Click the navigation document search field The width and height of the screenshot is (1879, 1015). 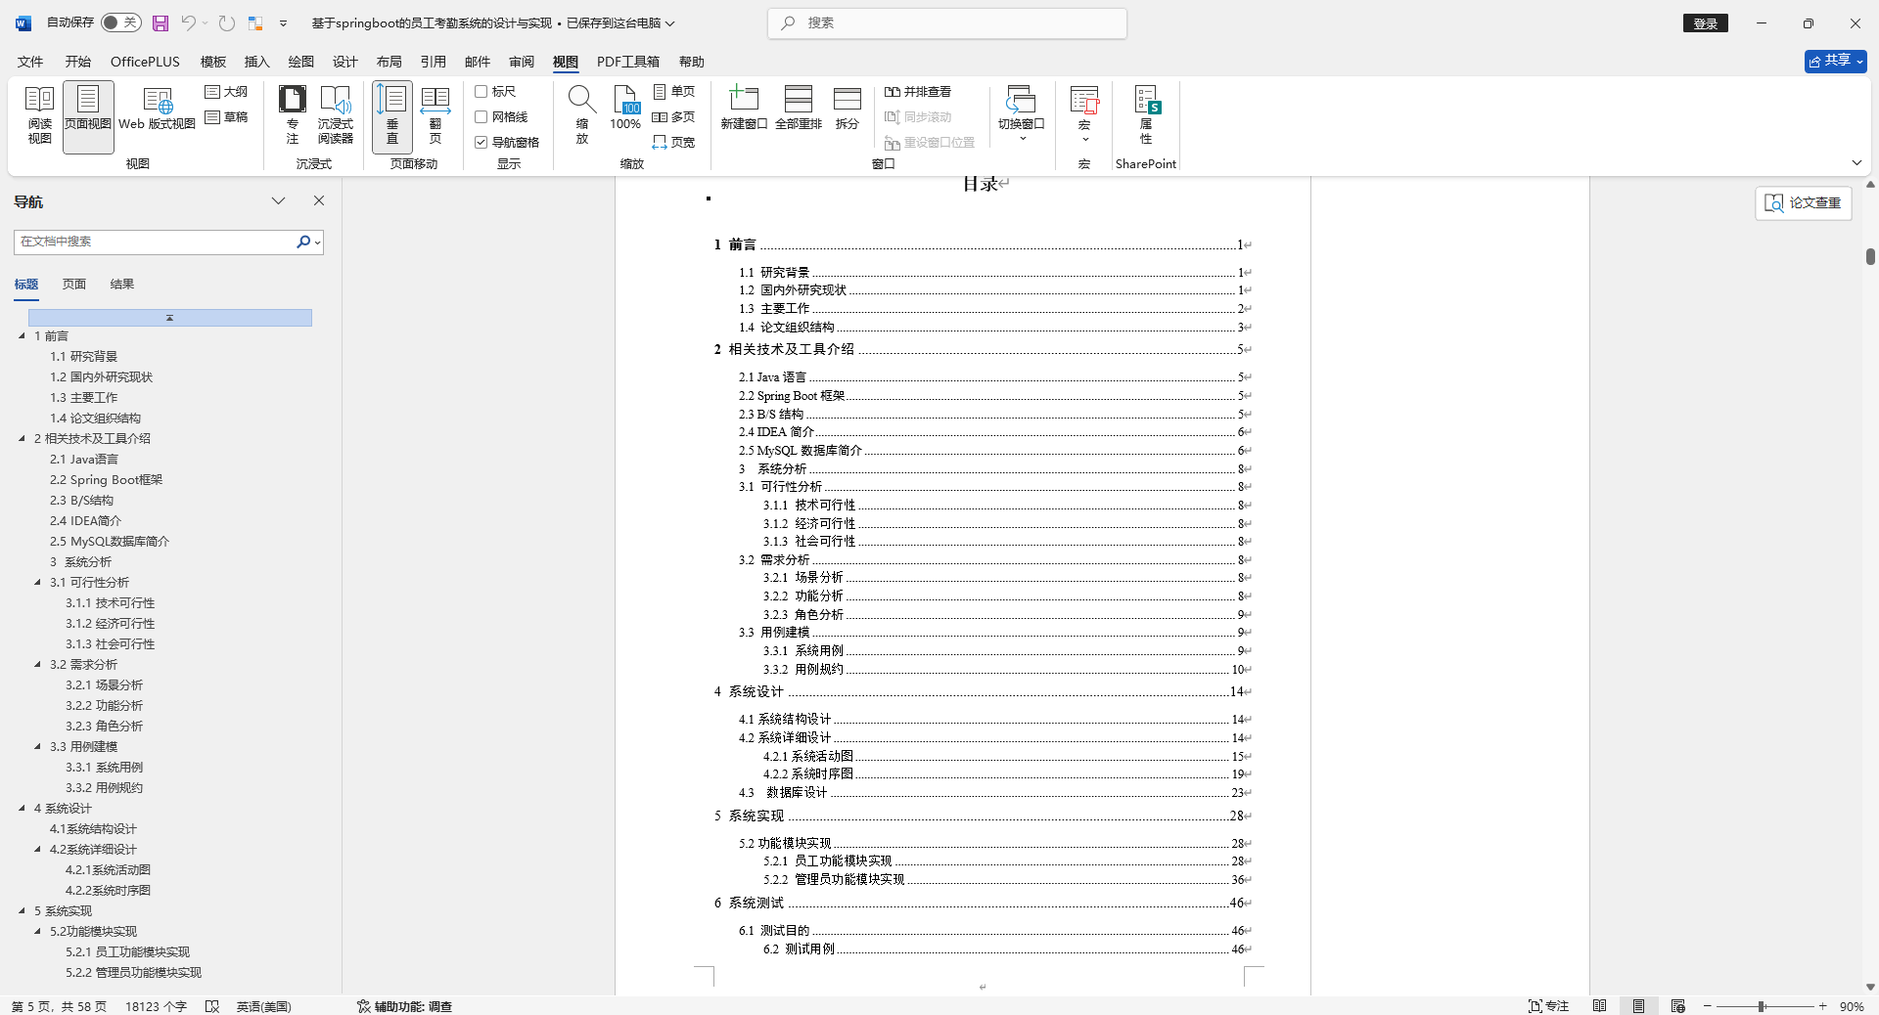click(x=155, y=242)
